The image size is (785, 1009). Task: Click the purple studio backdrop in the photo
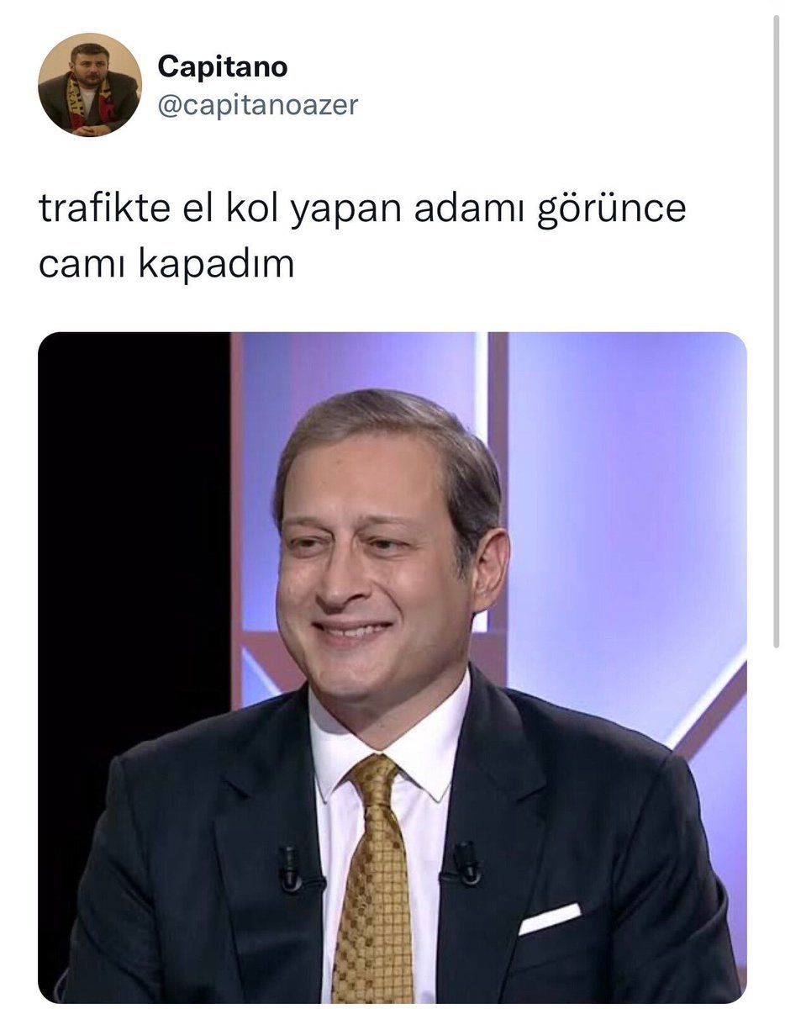[x=622, y=504]
